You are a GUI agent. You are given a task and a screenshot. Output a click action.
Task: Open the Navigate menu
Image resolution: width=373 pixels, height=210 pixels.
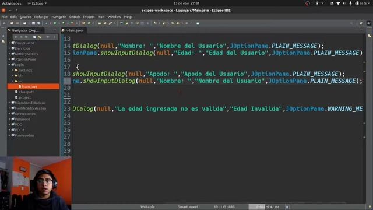point(58,17)
